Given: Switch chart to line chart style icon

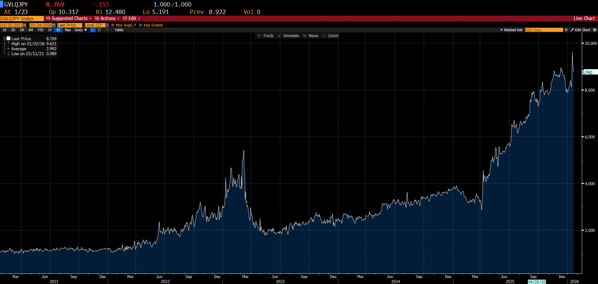Looking at the screenshot, I should (x=93, y=30).
